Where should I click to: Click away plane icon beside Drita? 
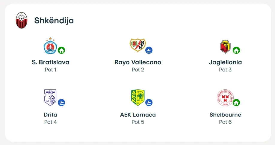[x=61, y=103]
